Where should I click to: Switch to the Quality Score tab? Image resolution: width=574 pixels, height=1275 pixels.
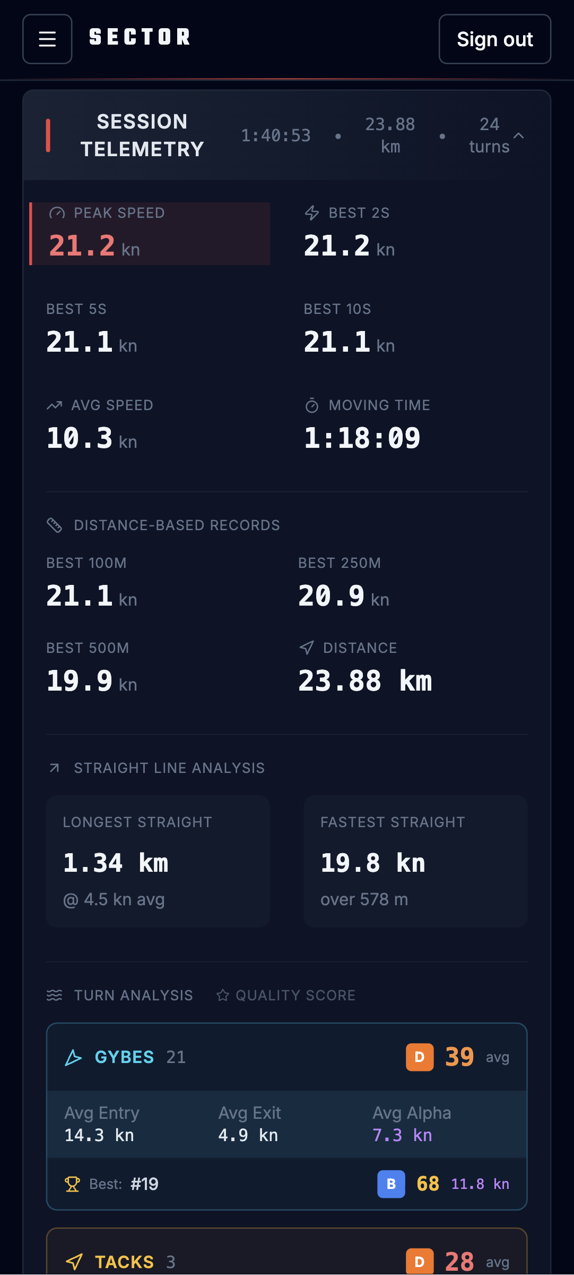(286, 995)
